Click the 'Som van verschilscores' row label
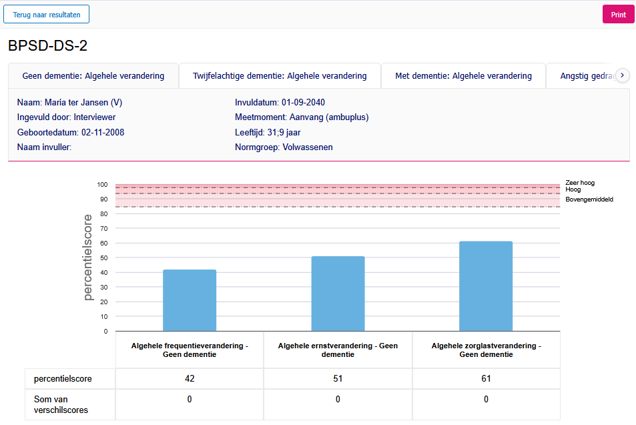636x425 pixels. coord(61,405)
